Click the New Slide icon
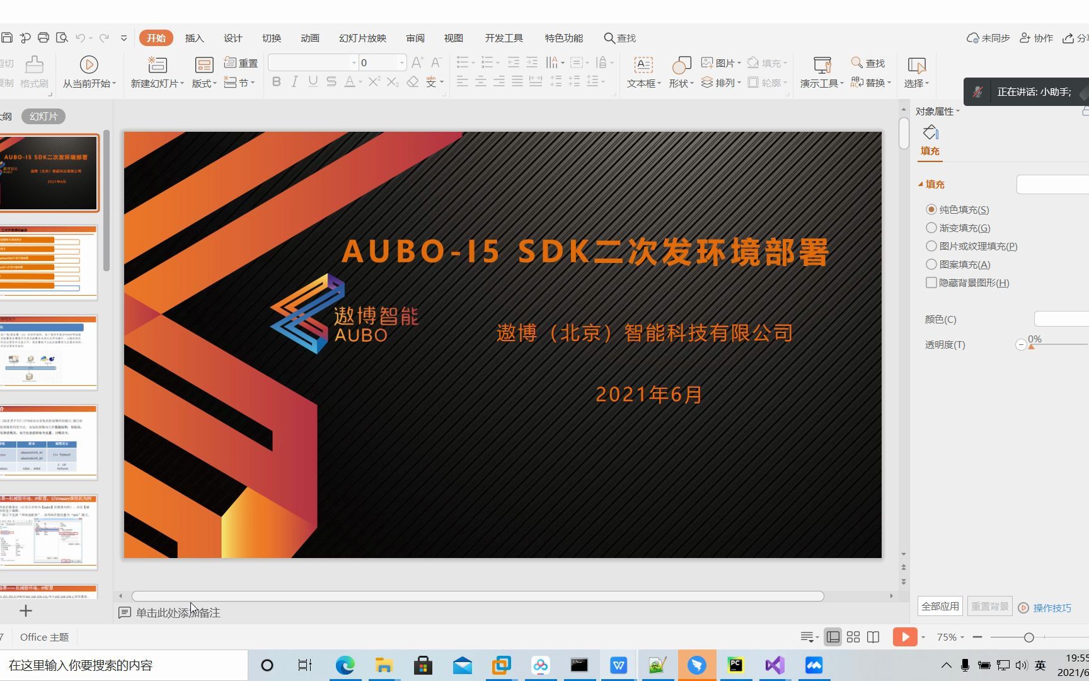Viewport: 1089px width, 681px height. click(x=157, y=64)
